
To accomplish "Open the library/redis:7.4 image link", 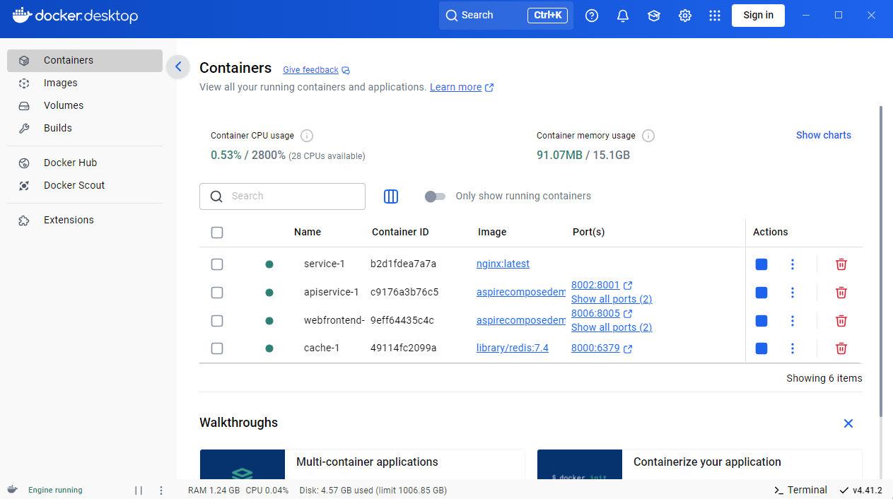I will point(513,348).
